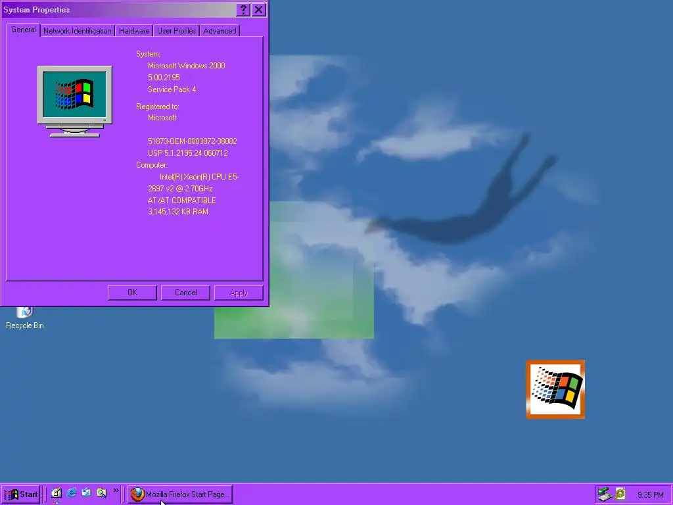The height and width of the screenshot is (505, 673).
Task: Switch to the General tab
Action: tap(23, 30)
